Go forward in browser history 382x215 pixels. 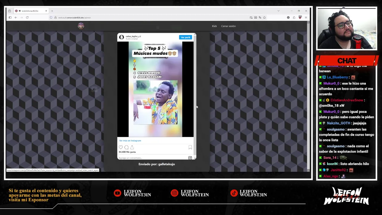tap(21, 18)
